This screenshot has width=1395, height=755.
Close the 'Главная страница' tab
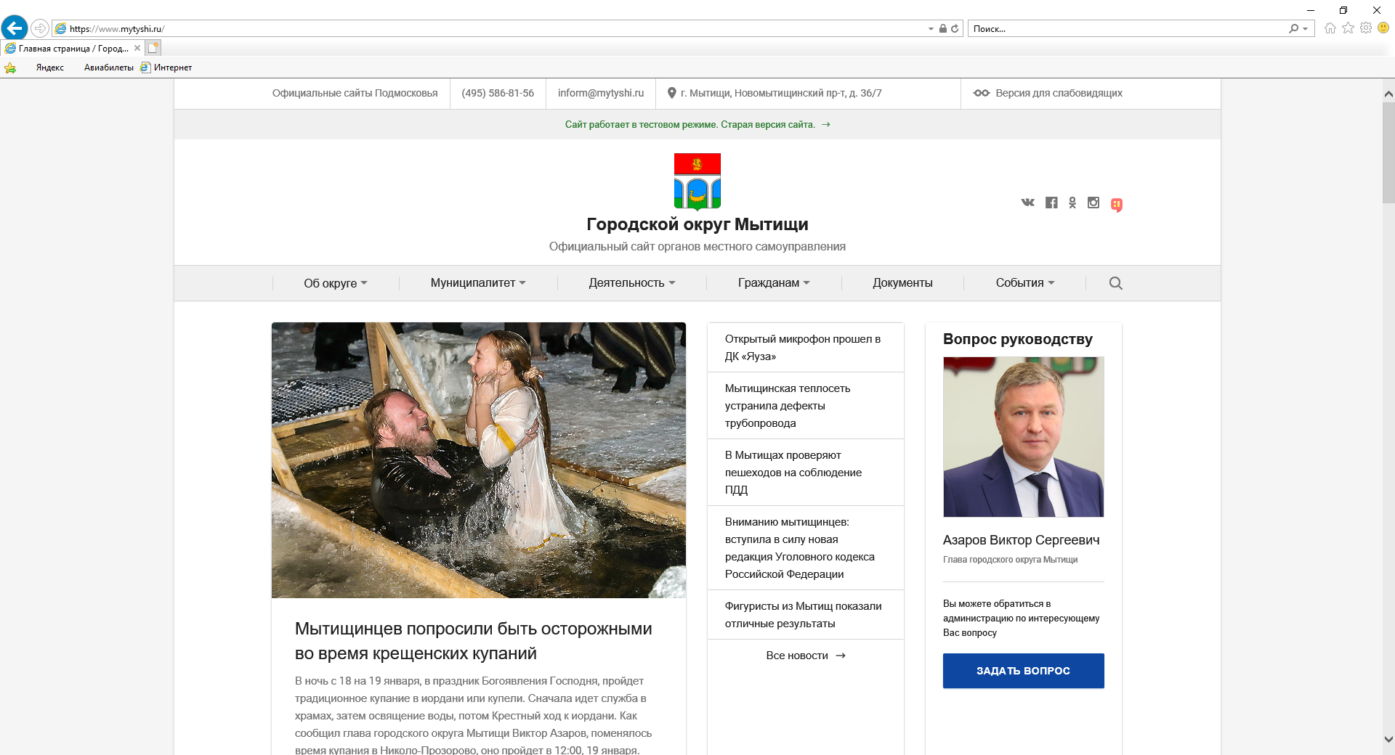tap(137, 48)
